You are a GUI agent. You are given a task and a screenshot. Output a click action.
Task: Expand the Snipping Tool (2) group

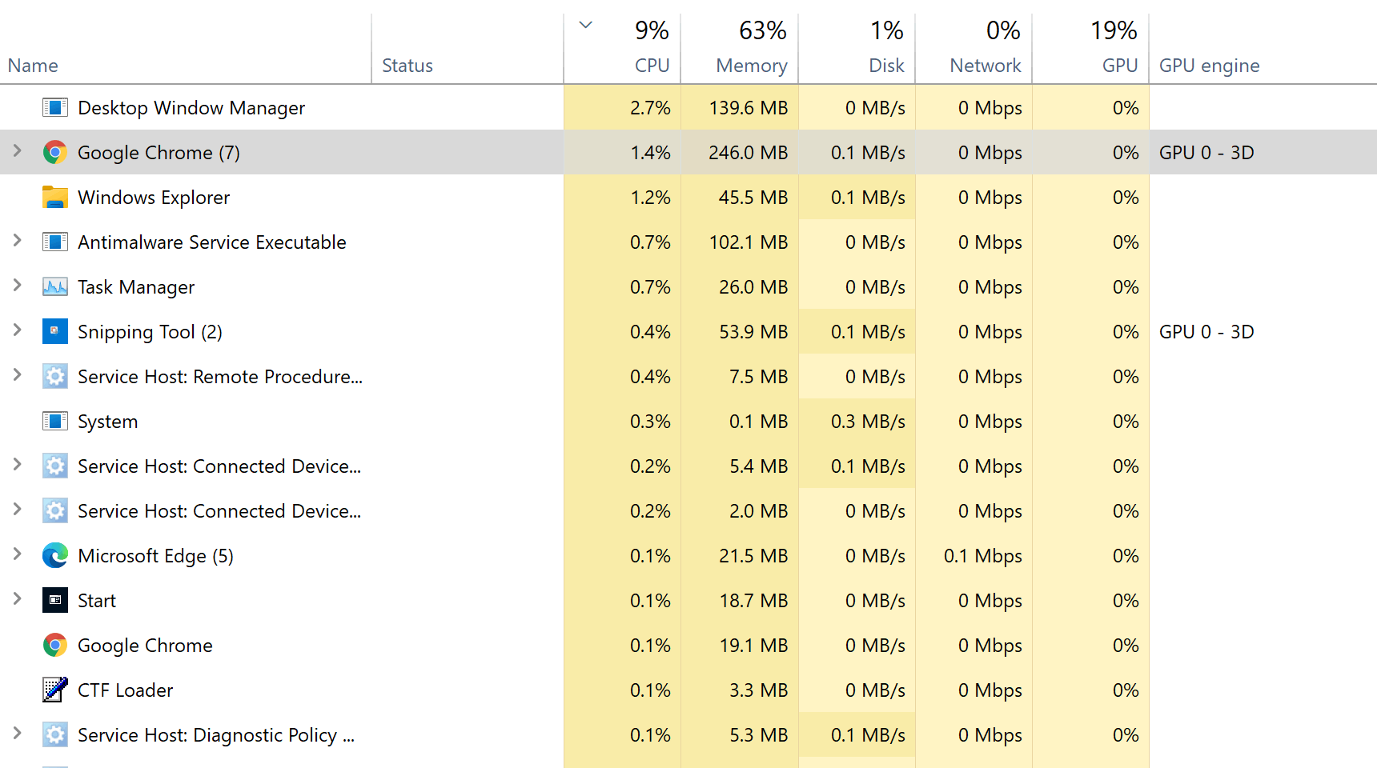click(x=17, y=330)
